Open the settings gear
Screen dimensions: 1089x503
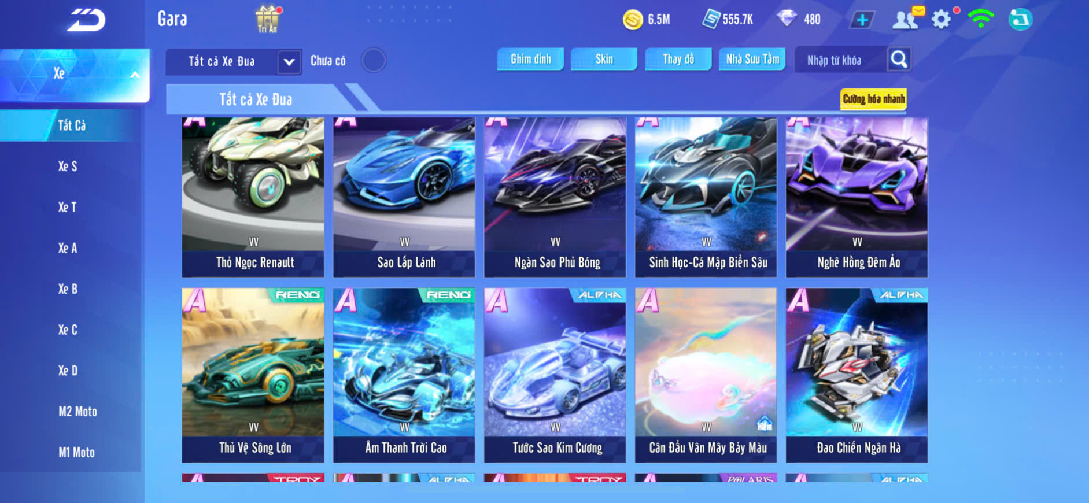click(942, 19)
